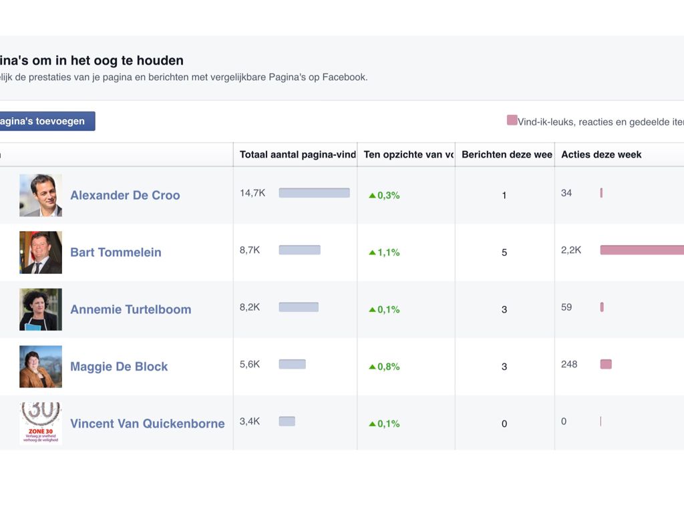Open the Alexander De Croo page link

[125, 195]
